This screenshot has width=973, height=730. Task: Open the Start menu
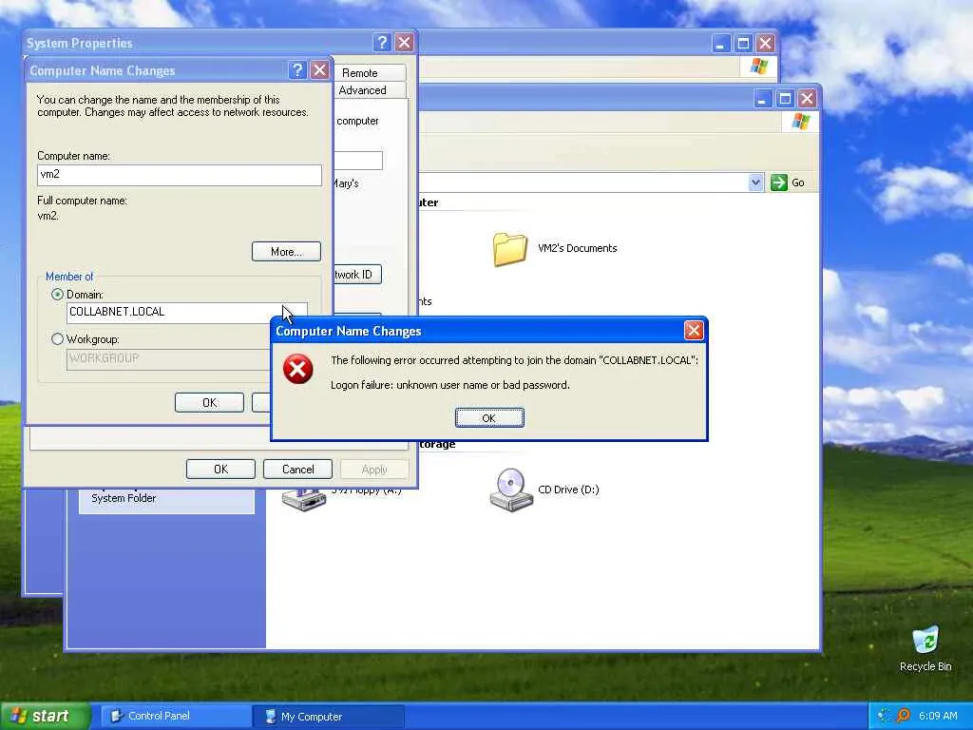pyautogui.click(x=44, y=716)
